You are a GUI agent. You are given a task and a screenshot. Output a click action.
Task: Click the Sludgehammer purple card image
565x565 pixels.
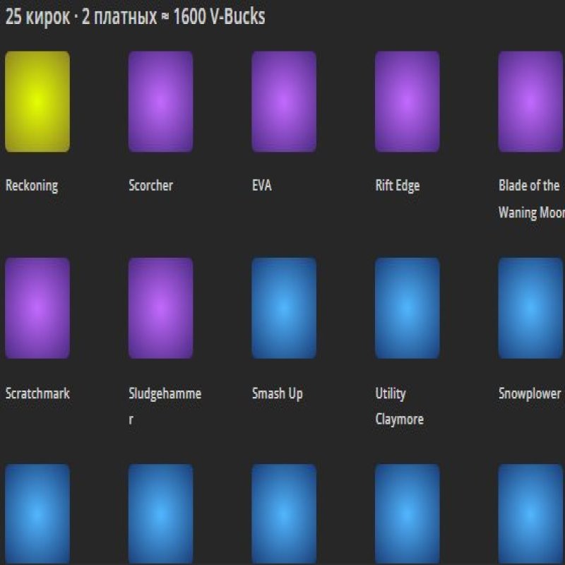coord(160,308)
